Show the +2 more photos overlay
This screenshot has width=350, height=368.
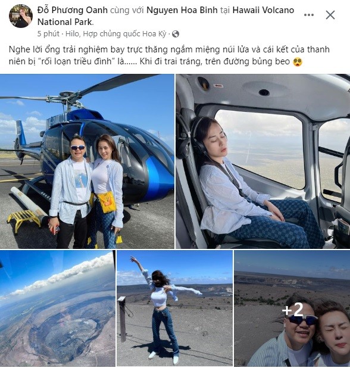click(x=292, y=310)
